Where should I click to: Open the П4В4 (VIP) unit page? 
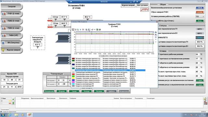[12, 35]
